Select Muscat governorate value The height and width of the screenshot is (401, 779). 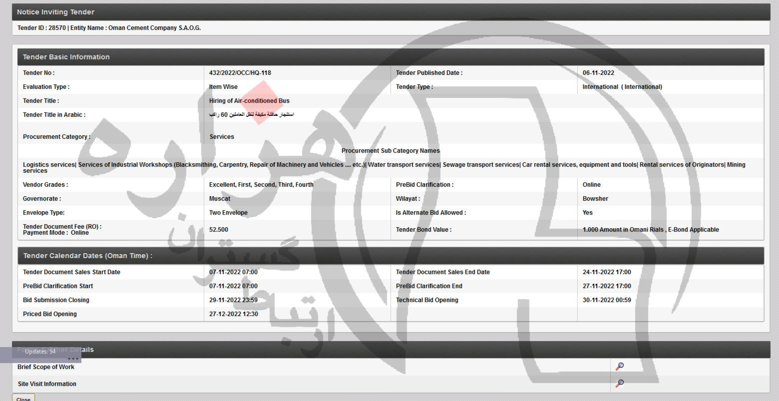pos(220,199)
